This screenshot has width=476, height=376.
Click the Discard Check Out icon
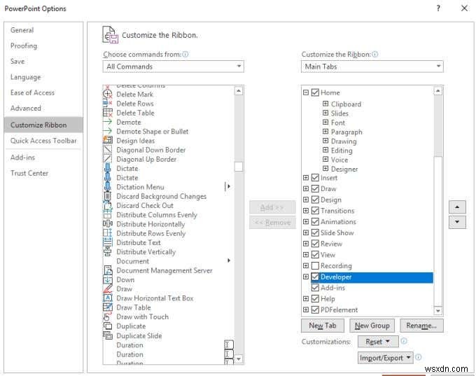pos(108,205)
